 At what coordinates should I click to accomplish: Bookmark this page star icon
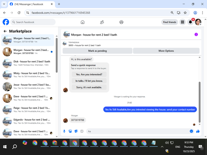185,13
